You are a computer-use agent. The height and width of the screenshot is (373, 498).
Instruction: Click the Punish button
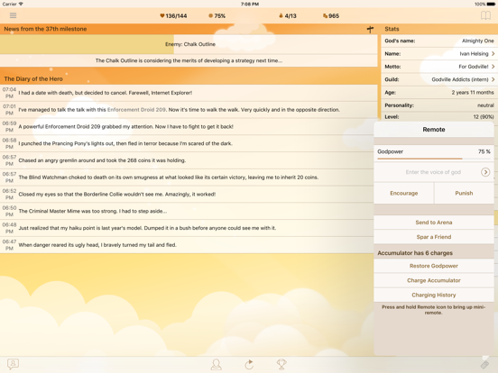464,193
